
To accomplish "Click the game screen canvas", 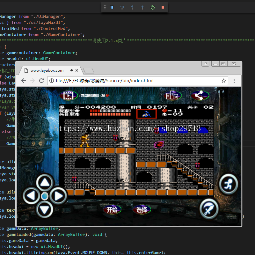I will tap(136, 152).
